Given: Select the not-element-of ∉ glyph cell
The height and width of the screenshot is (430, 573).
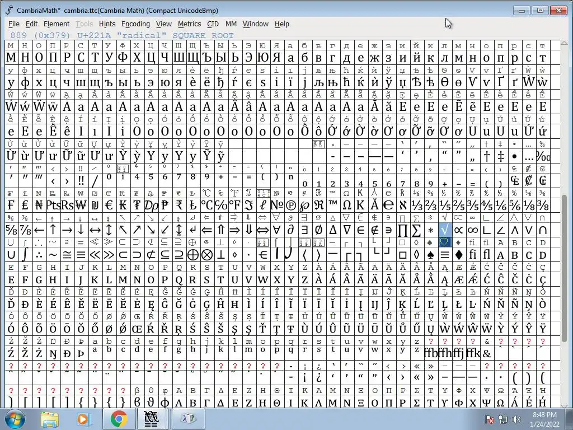Looking at the screenshot, I should point(374,230).
